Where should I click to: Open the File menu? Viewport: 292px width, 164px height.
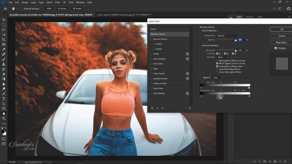coord(10,2)
